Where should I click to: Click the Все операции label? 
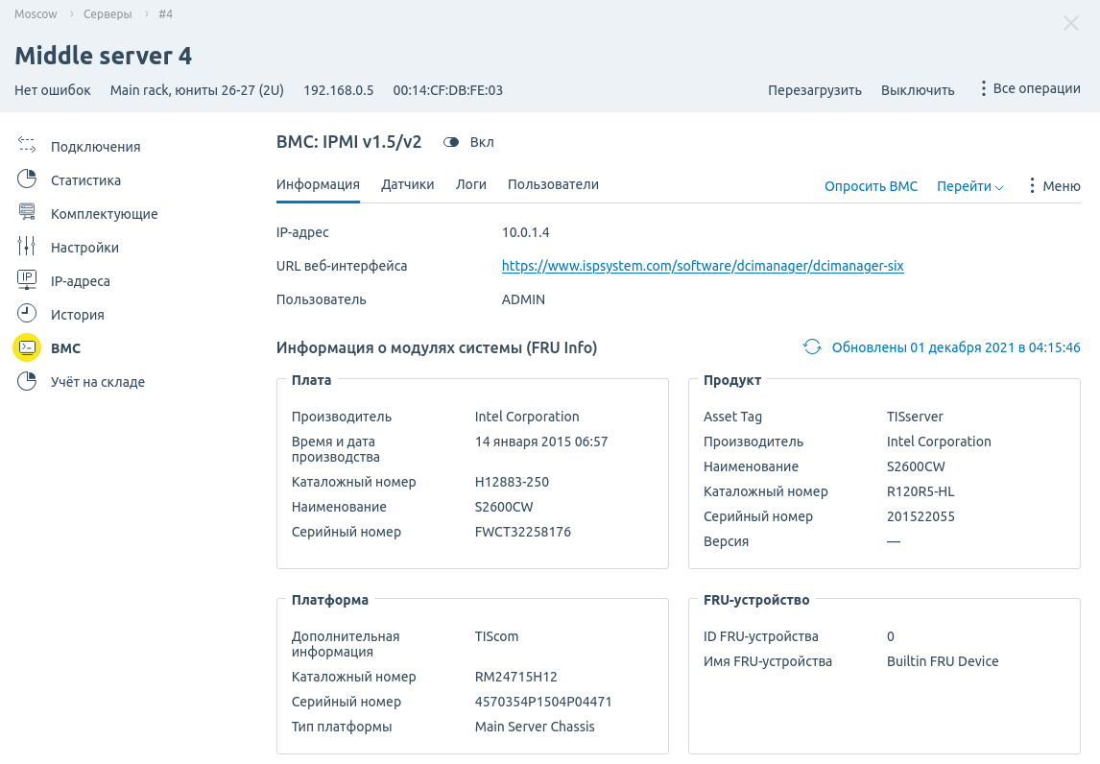[x=1036, y=88]
